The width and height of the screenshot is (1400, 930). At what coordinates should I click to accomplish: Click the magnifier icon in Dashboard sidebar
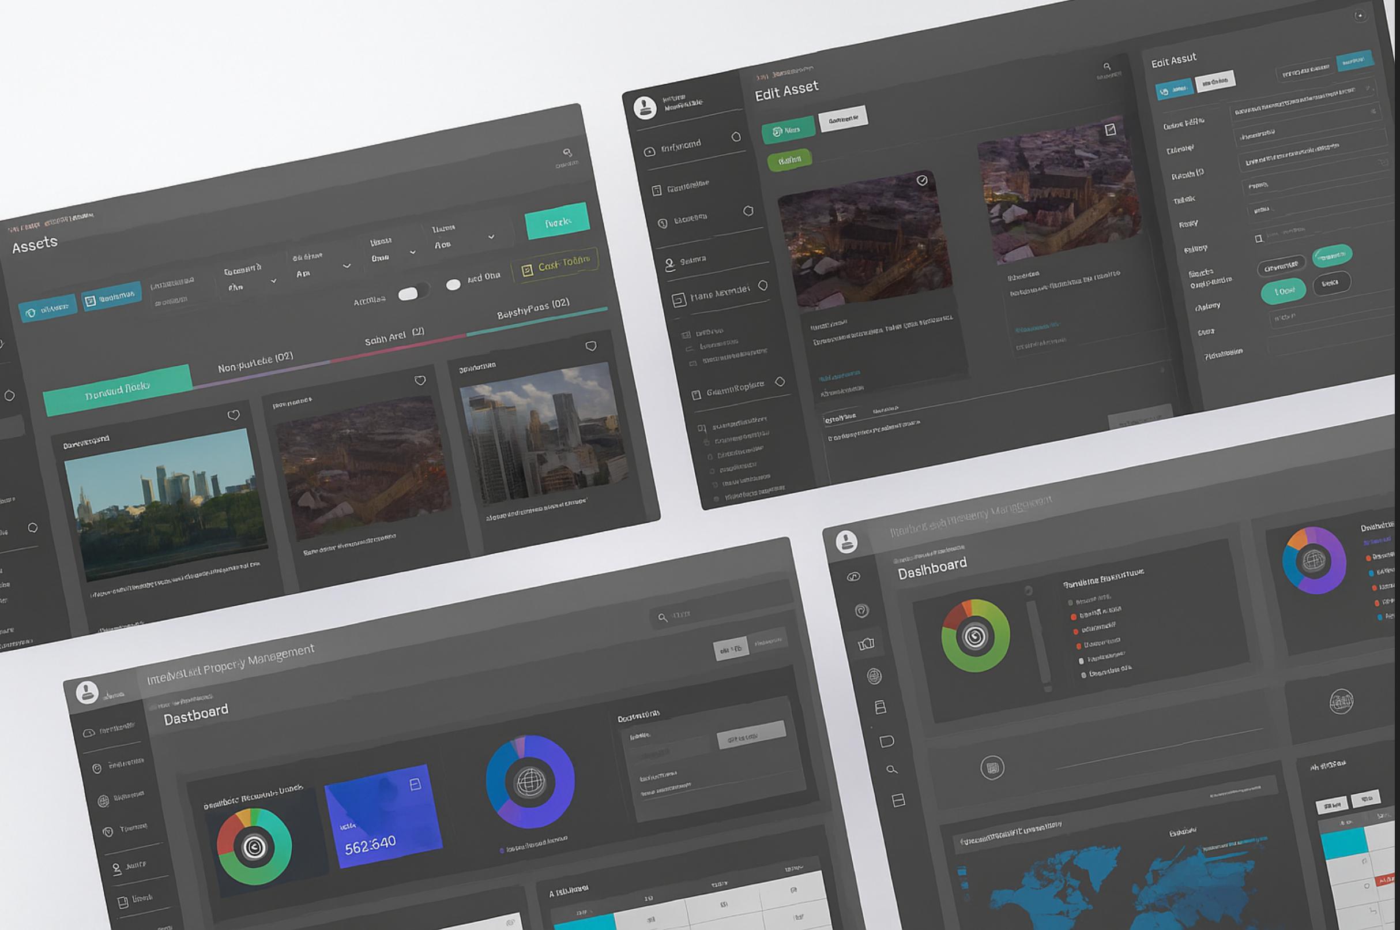click(891, 770)
